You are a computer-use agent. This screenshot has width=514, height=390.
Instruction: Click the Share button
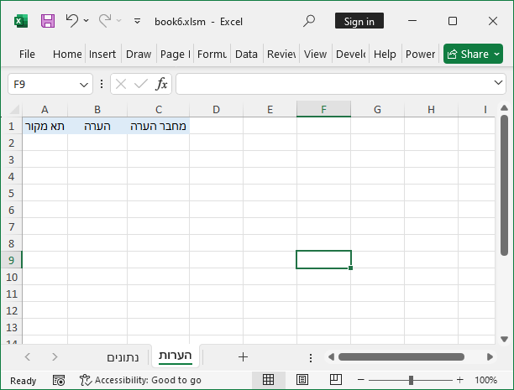click(473, 54)
